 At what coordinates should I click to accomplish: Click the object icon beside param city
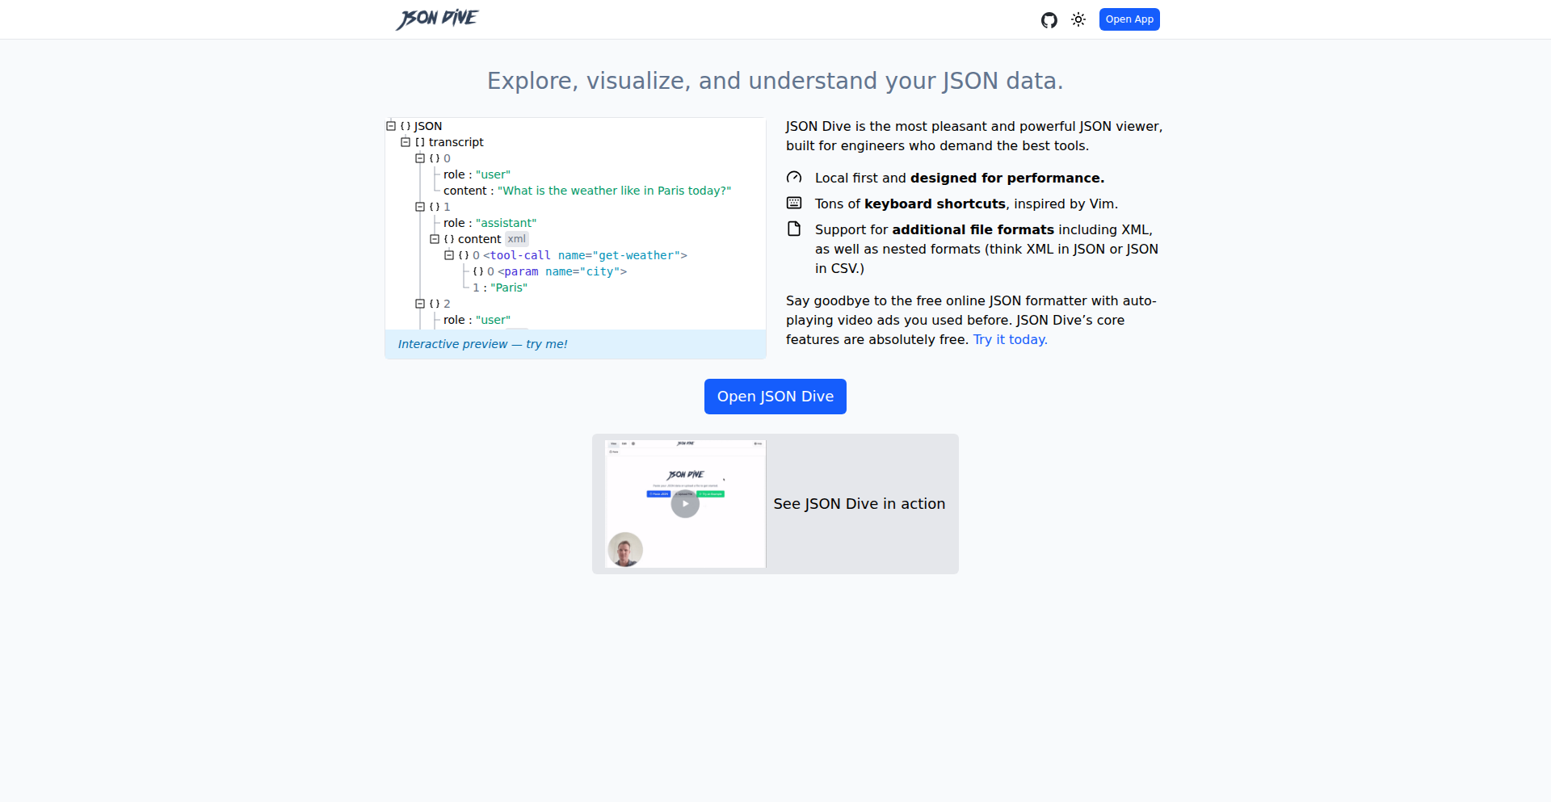coord(478,271)
